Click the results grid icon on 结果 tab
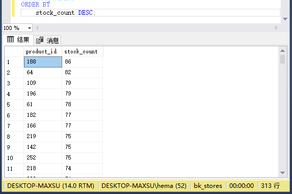292x194 pixels. tap(10, 39)
